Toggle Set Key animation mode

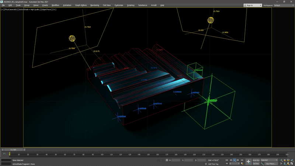256,163
